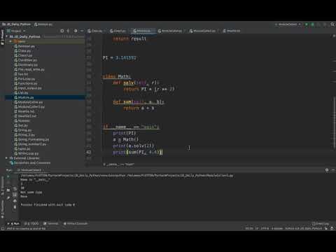Switch to the Newfile.txt editor tab
Viewport: 336px width, 252px height.
coord(232,31)
